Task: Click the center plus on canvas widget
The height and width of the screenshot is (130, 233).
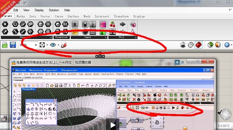Action: (100, 56)
